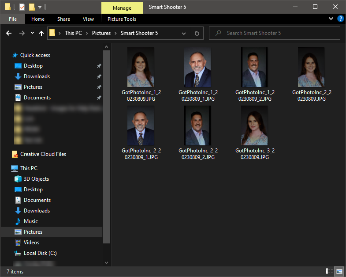Select Quick access in the navigation pane
Image resolution: width=346 pixels, height=277 pixels.
pyautogui.click(x=35, y=55)
